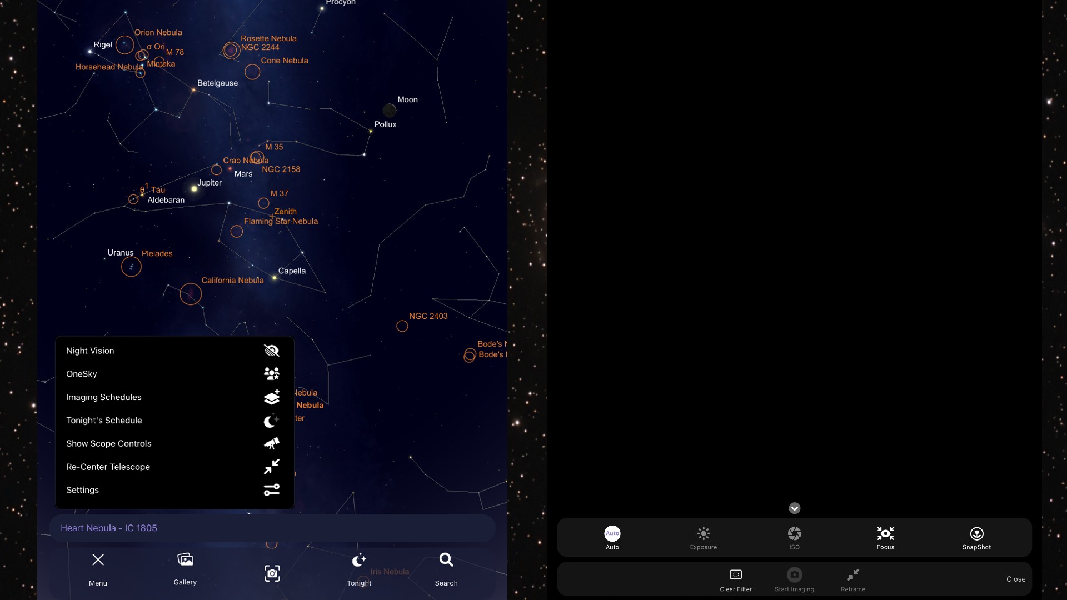The height and width of the screenshot is (600, 1067).
Task: Click the Tonight's Schedule moon icon
Action: click(x=271, y=421)
